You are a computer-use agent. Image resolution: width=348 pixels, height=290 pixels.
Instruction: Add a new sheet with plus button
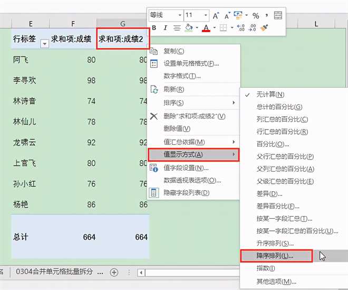(x=114, y=273)
